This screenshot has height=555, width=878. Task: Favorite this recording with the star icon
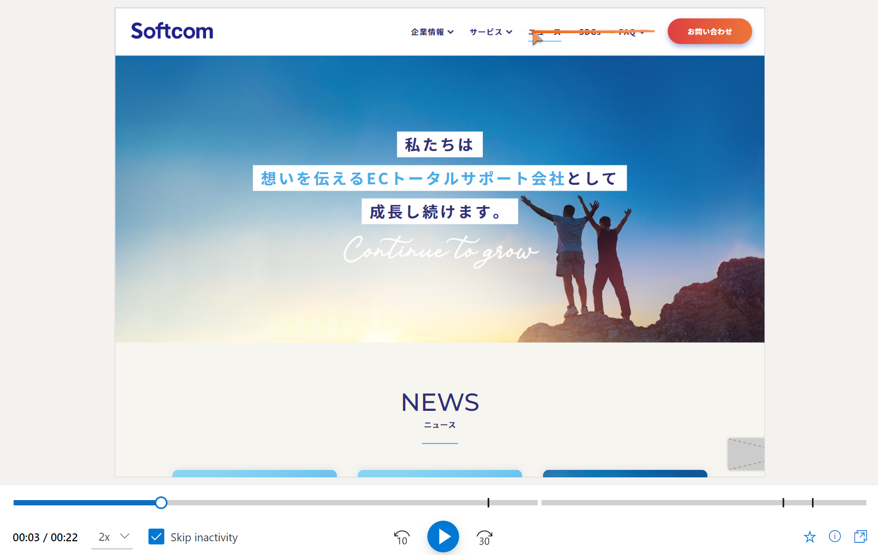(809, 537)
